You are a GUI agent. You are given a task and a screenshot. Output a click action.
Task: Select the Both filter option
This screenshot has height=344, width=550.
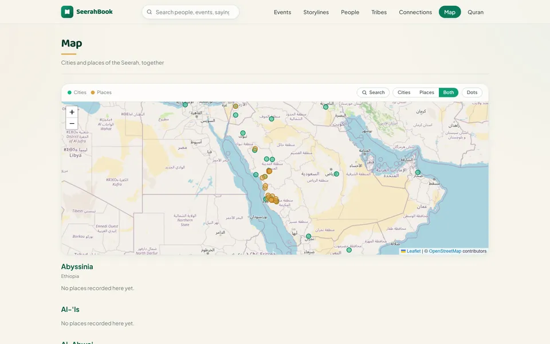[x=448, y=92]
